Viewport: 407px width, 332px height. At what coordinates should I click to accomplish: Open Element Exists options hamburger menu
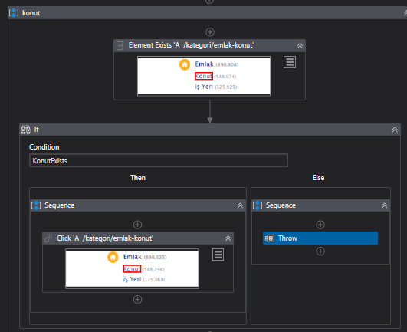(x=290, y=62)
